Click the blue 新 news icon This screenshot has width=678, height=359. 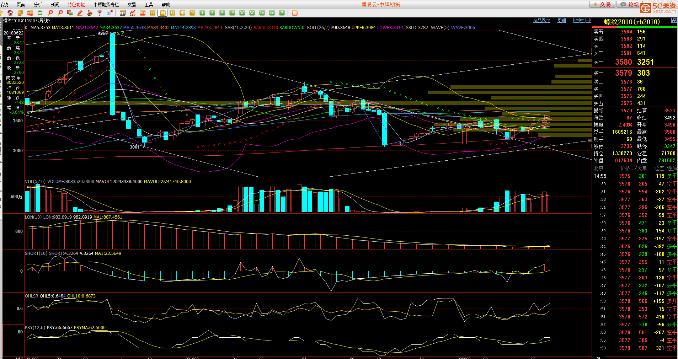tap(110, 13)
